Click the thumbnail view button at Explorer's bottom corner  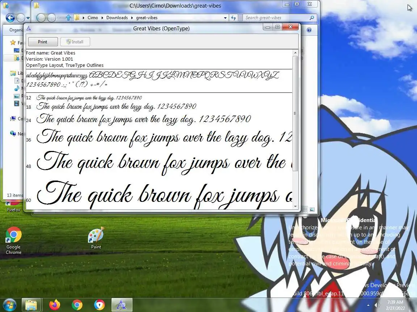pos(312,209)
